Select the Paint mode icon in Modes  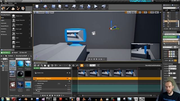click(x=8, y=8)
